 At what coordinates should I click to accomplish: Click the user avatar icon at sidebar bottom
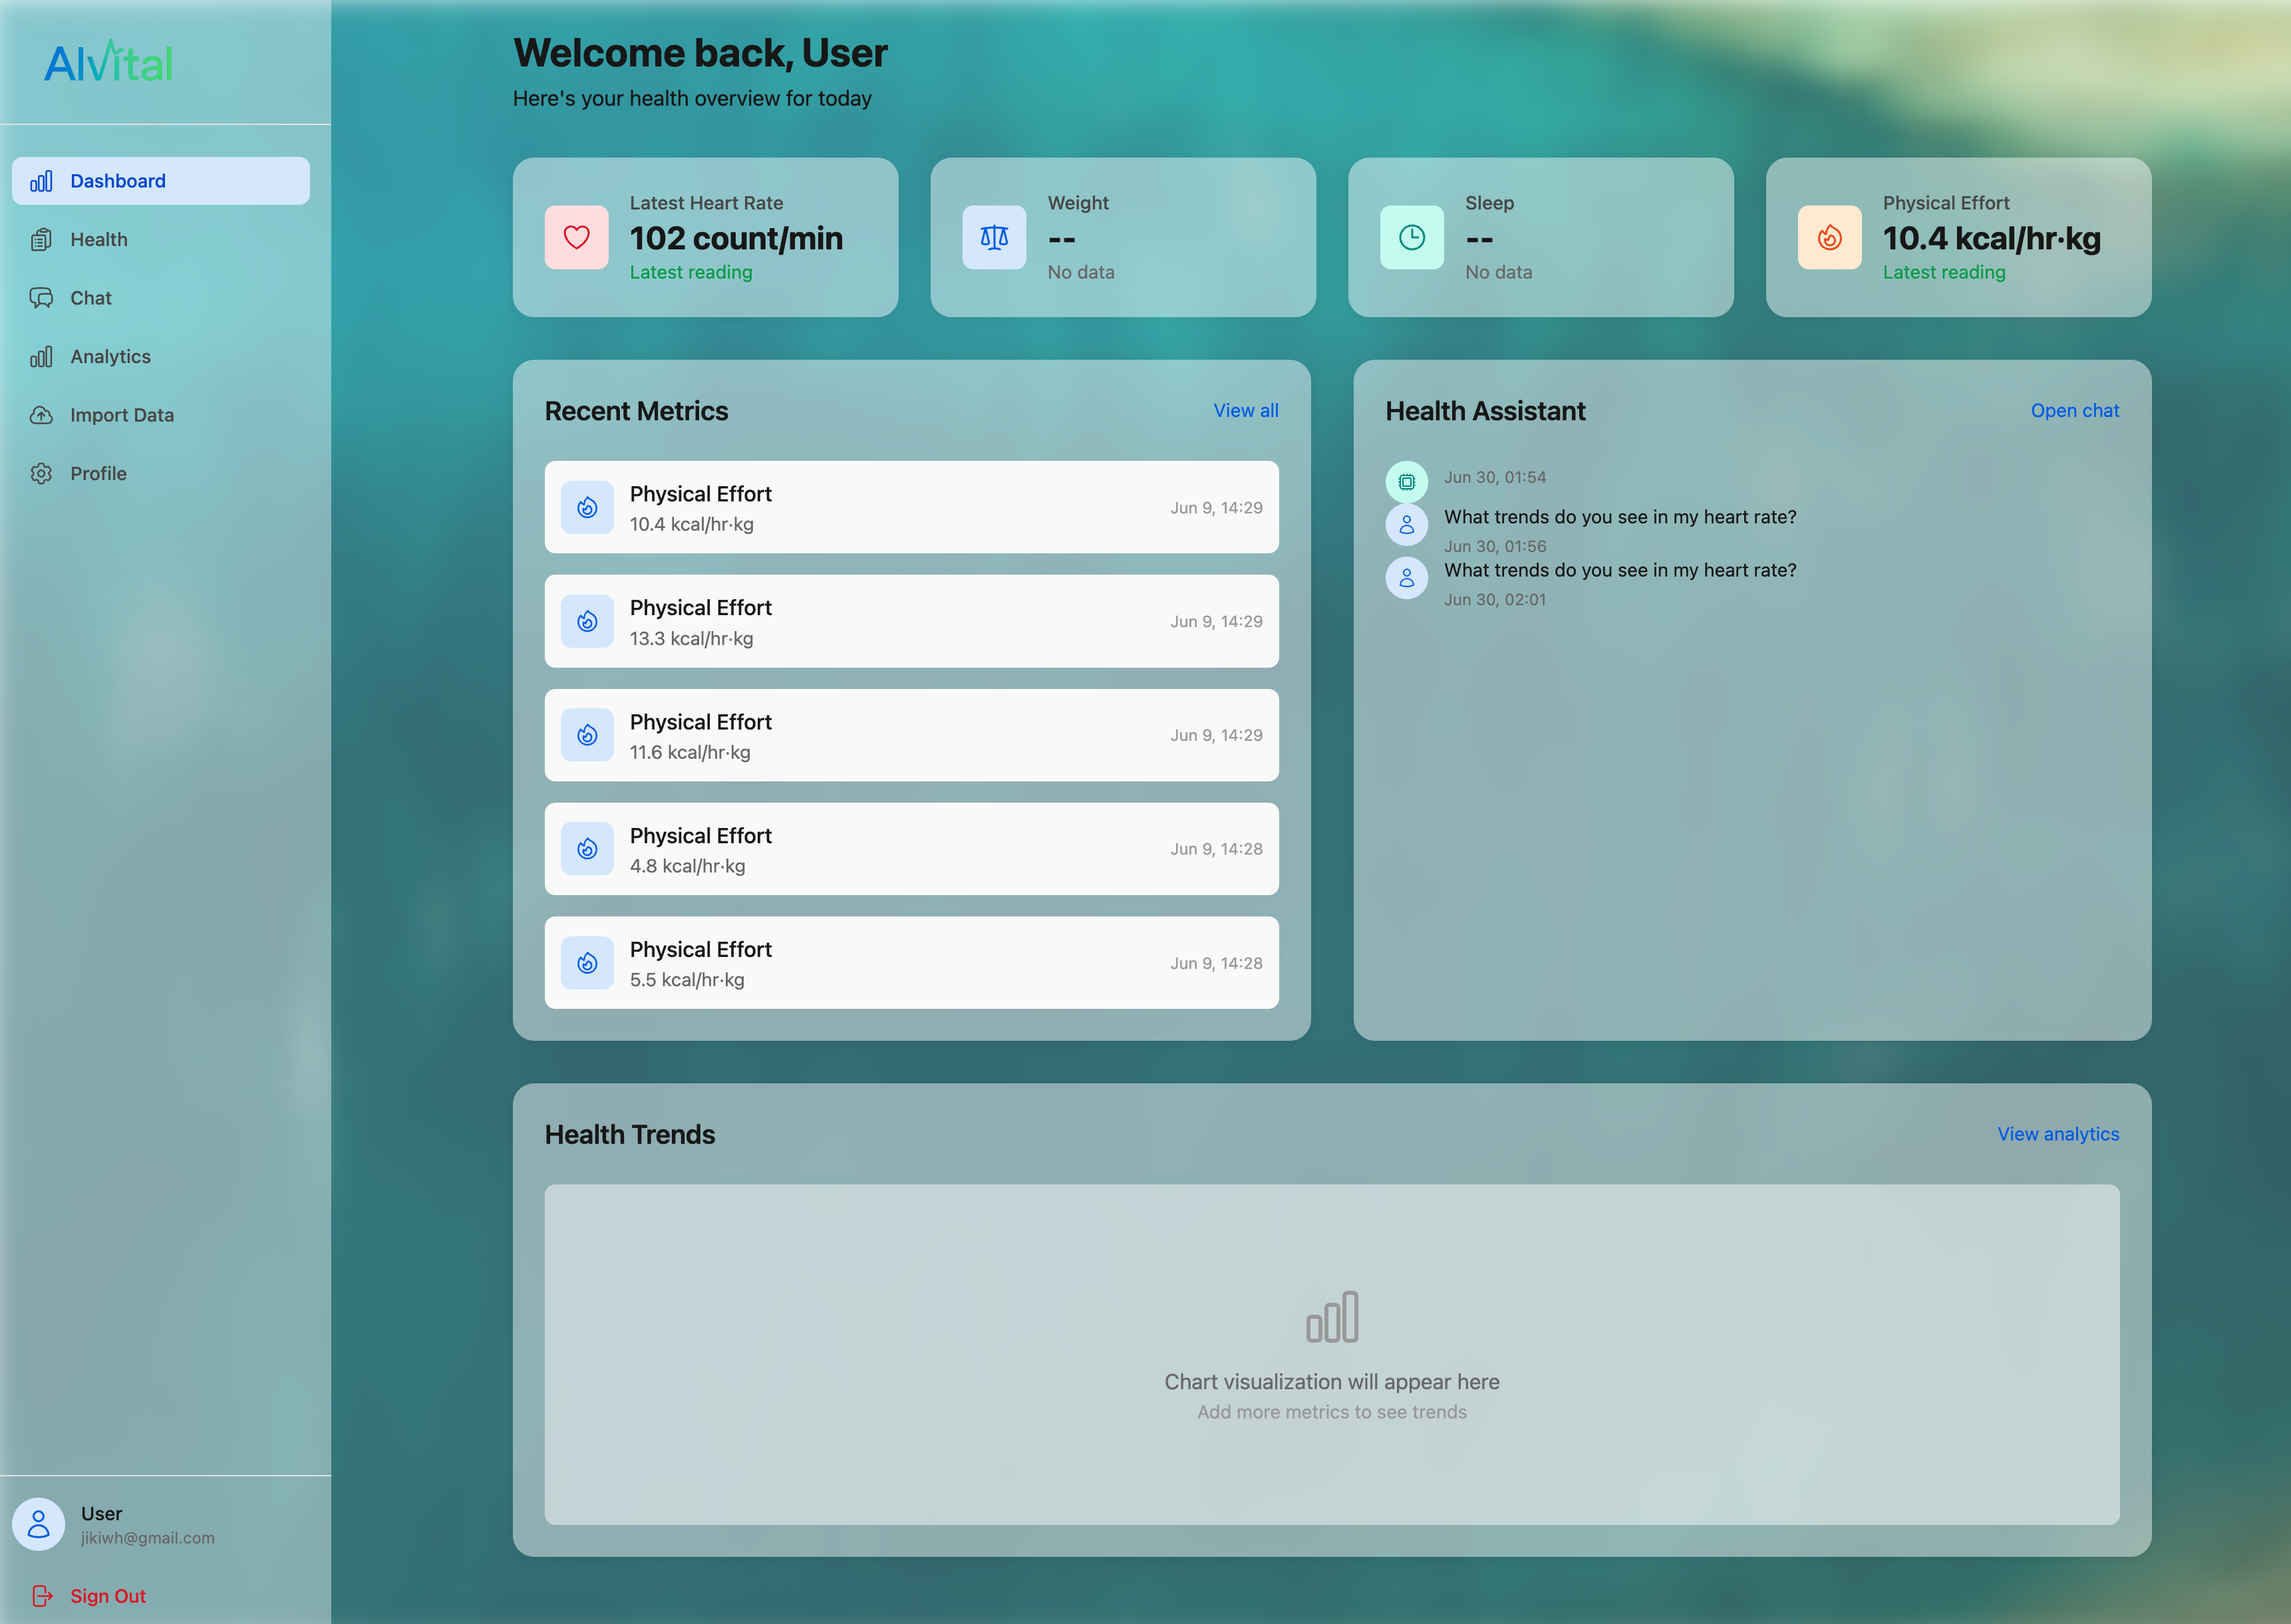pos(38,1523)
